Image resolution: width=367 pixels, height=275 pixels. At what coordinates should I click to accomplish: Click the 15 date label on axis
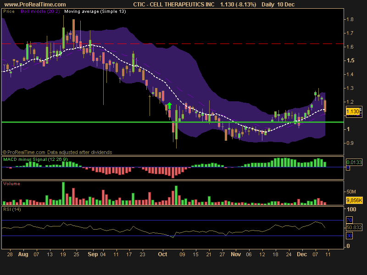tap(196, 254)
